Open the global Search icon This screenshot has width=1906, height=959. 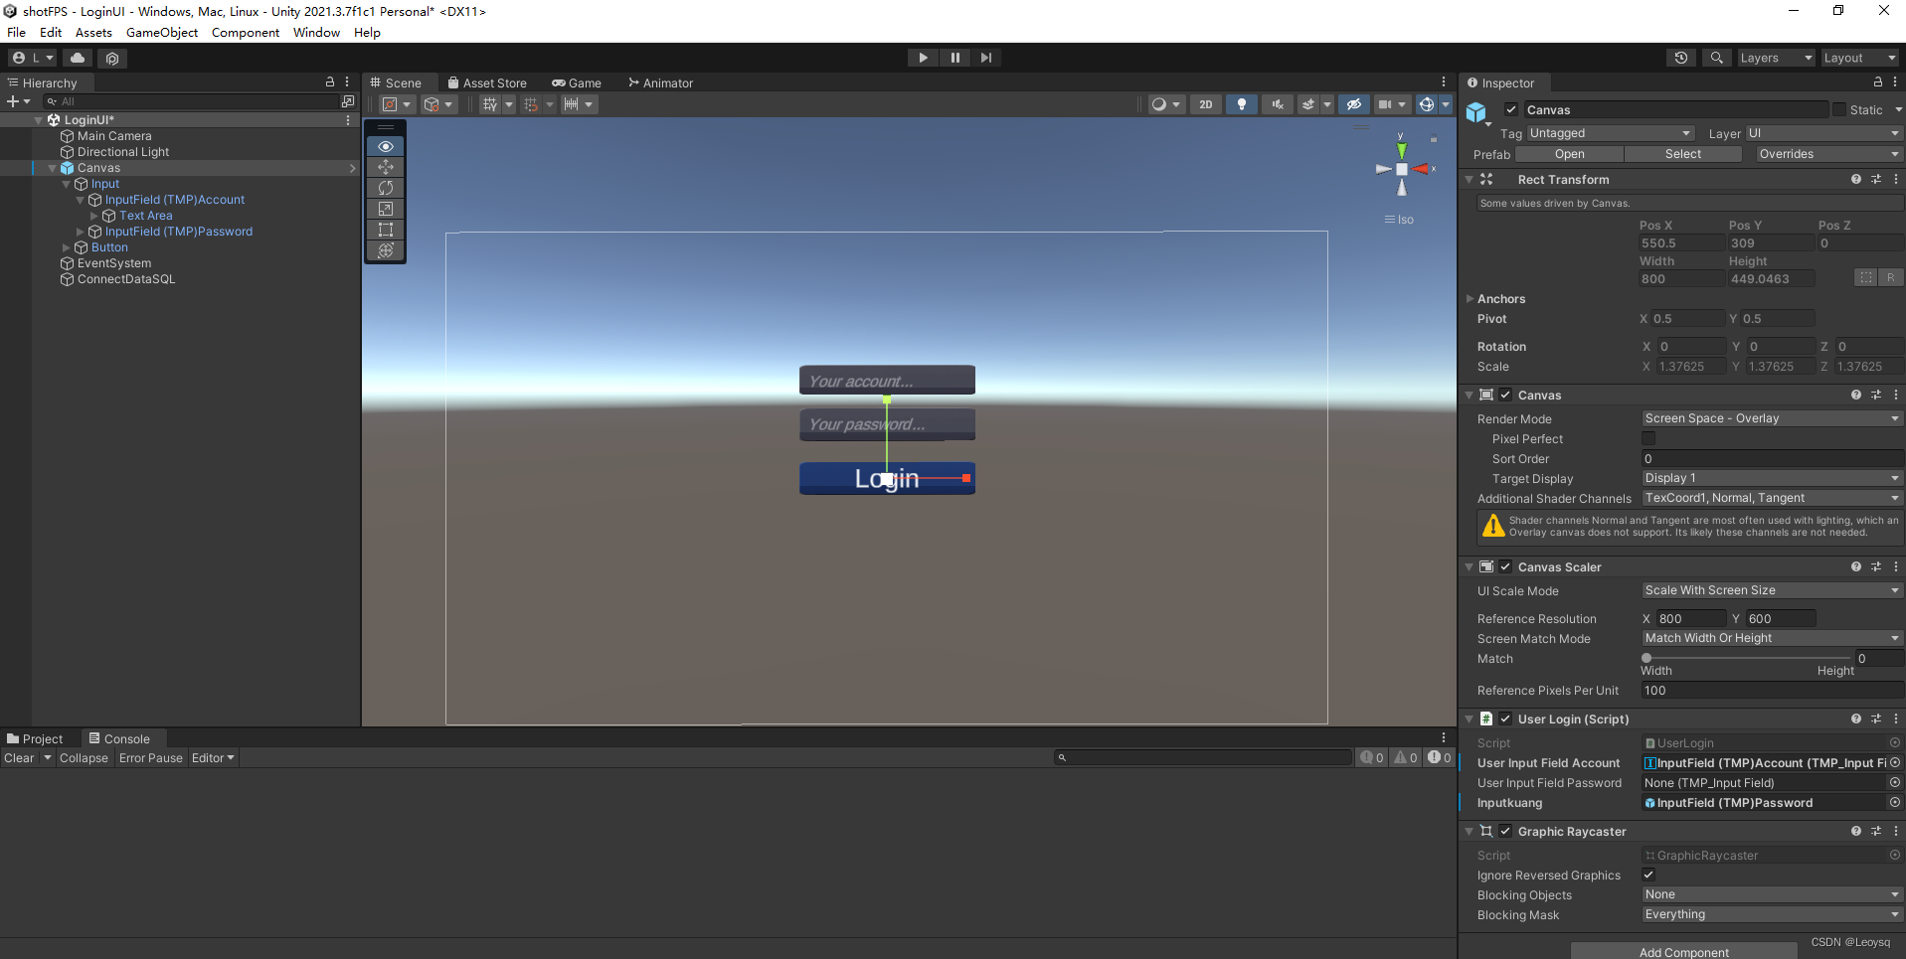(x=1716, y=58)
